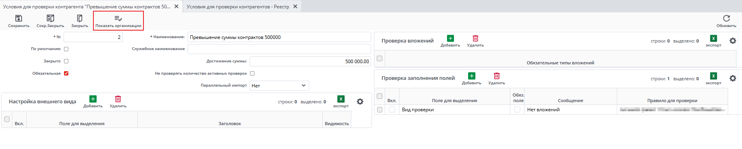
Task: Switch to Условия для проверки контрагентов - Реестр tab
Action: 238,6
